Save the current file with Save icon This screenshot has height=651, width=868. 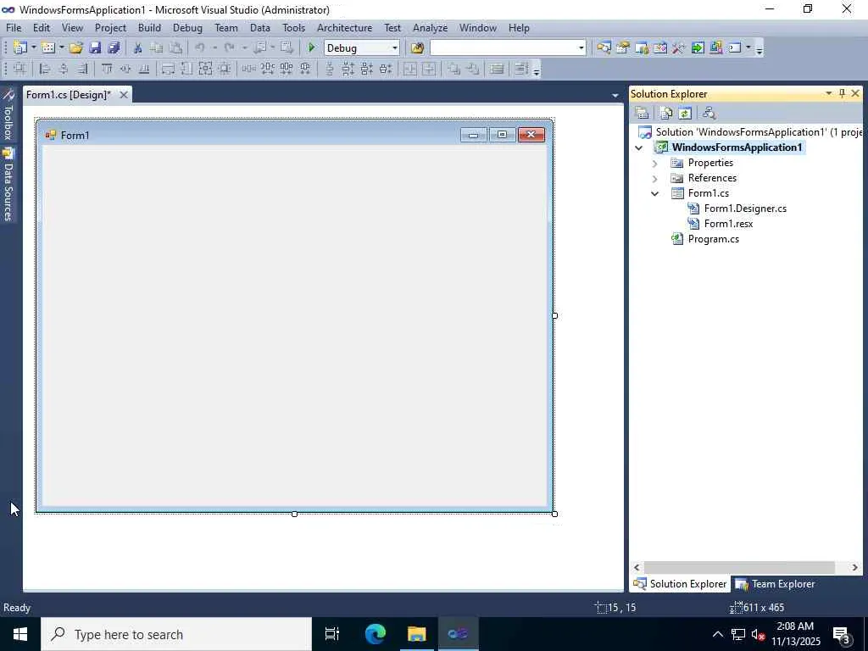pyautogui.click(x=95, y=47)
